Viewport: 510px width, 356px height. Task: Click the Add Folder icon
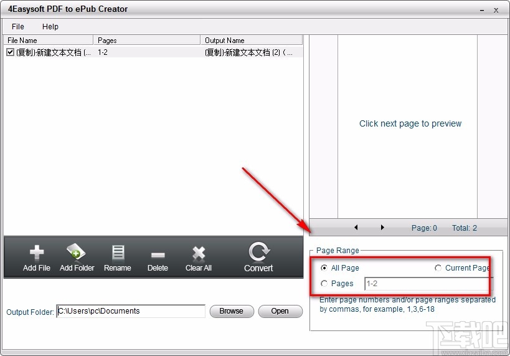(76, 251)
